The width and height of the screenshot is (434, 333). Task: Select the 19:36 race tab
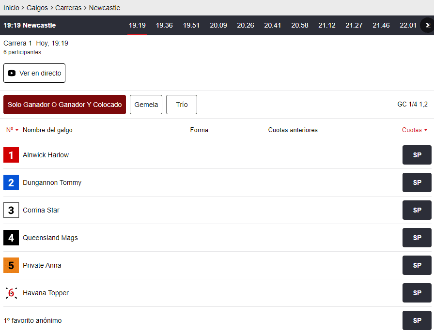pos(164,25)
